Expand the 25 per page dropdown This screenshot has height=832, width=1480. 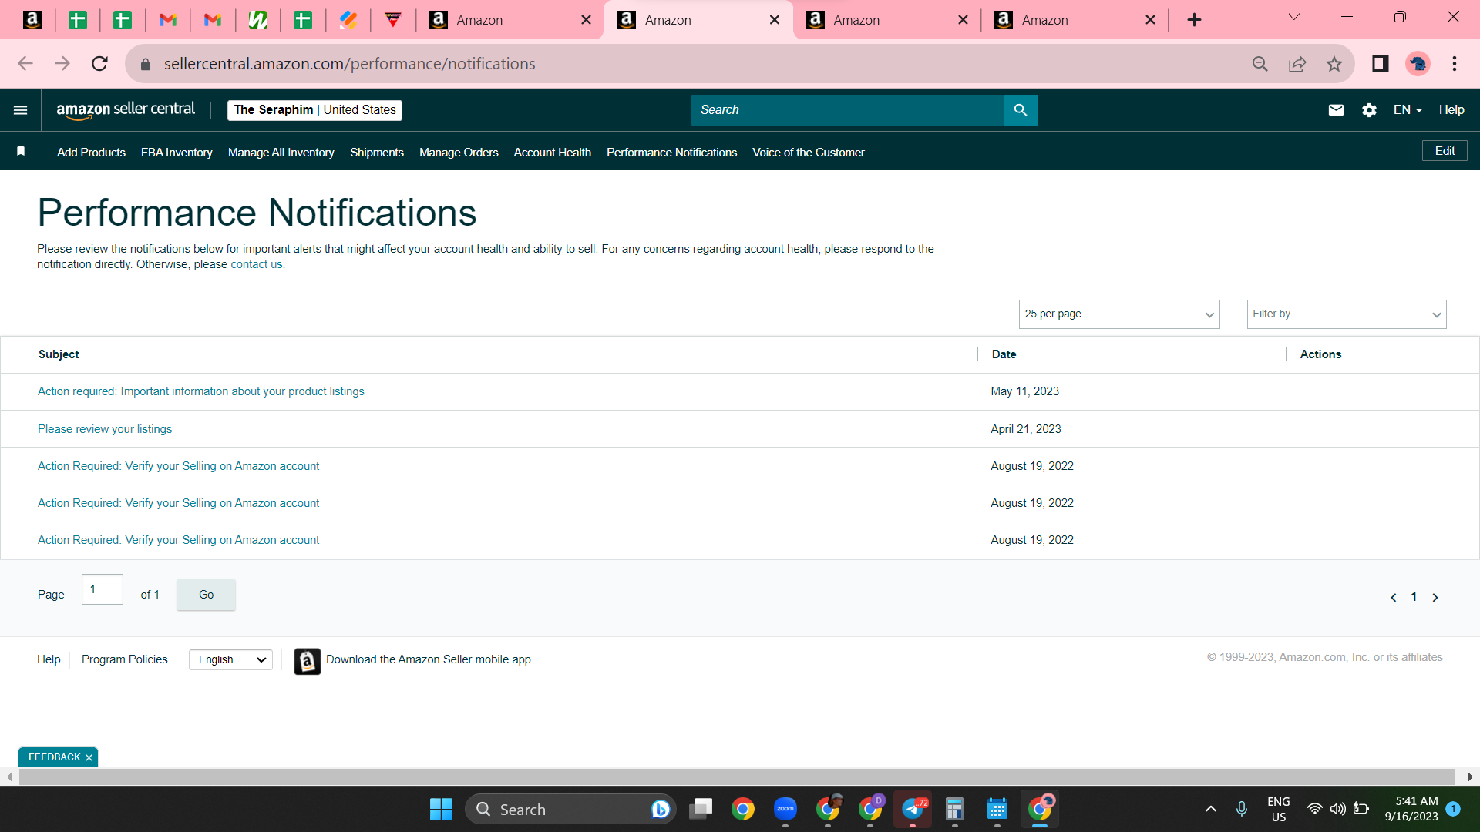click(x=1119, y=314)
